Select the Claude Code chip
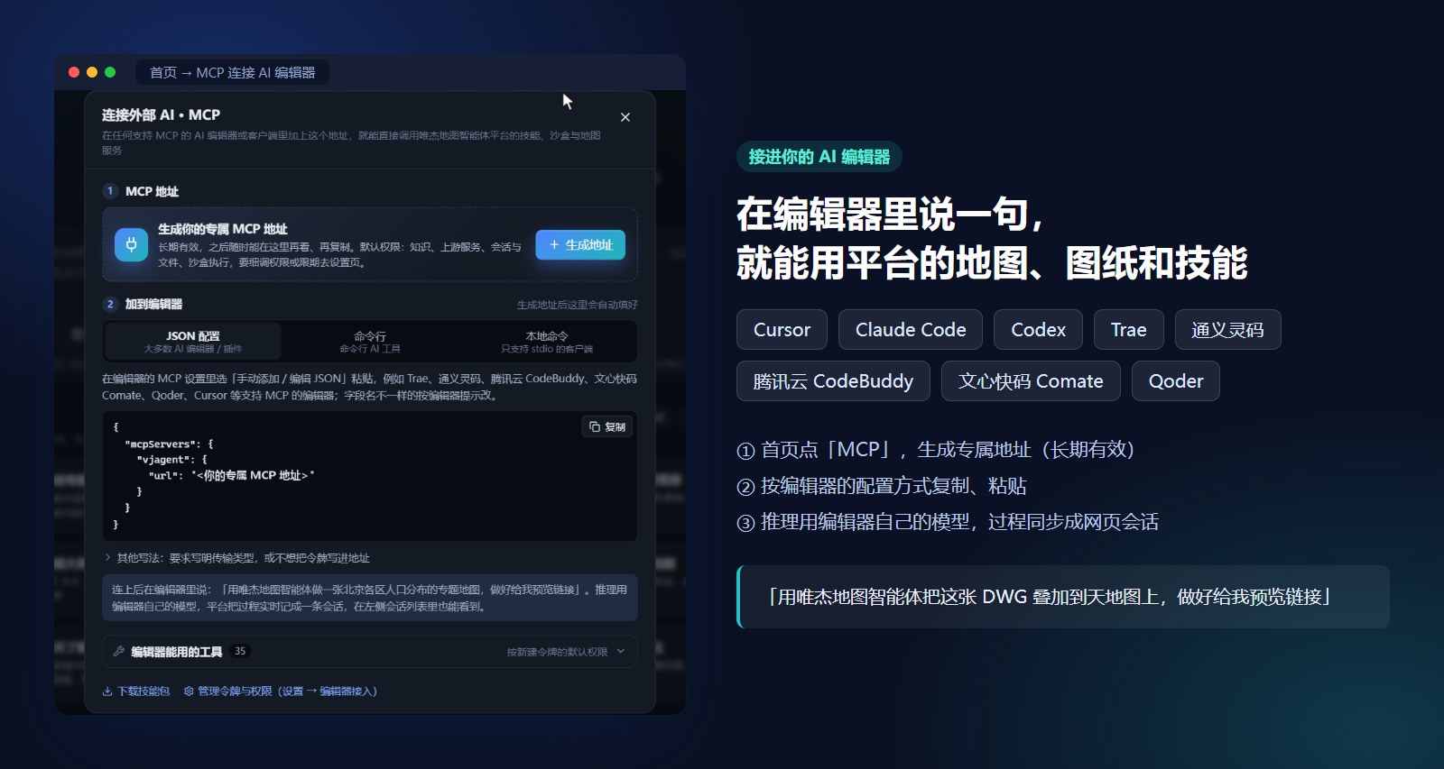The image size is (1444, 769). point(911,330)
